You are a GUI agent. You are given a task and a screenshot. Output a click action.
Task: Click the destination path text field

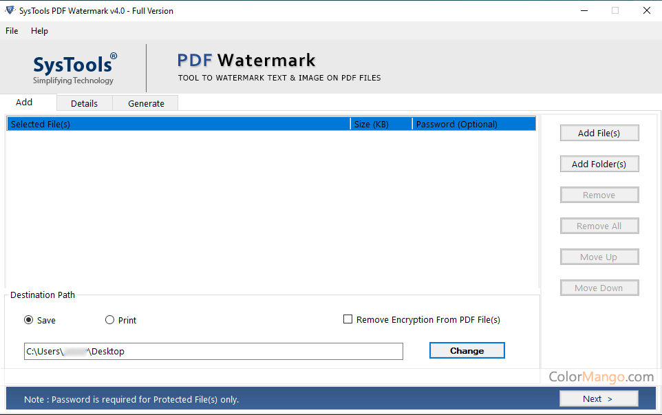(x=213, y=351)
